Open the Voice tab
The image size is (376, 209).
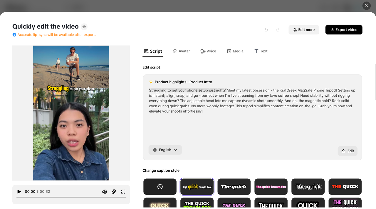click(208, 51)
